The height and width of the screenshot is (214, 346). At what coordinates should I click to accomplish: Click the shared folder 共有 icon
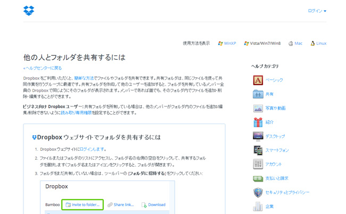tap(258, 94)
